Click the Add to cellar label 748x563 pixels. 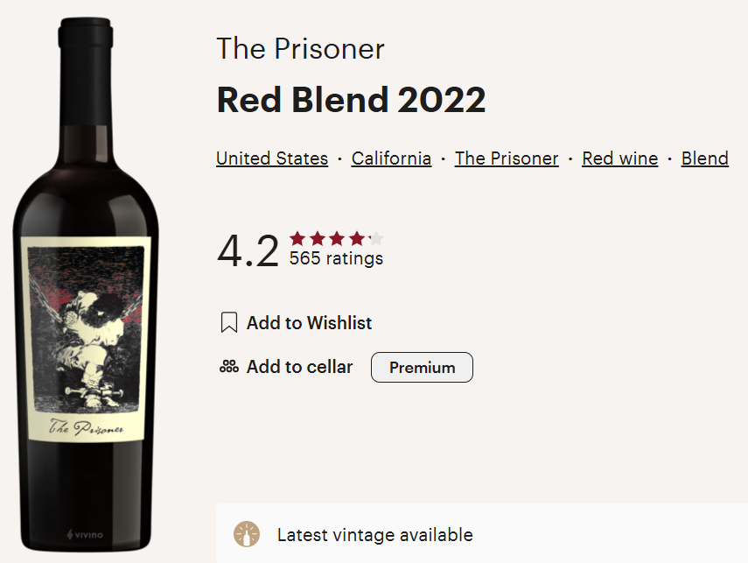[x=299, y=367]
